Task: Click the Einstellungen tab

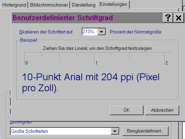Action: coord(113,4)
